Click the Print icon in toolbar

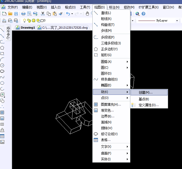(x=24, y=14)
